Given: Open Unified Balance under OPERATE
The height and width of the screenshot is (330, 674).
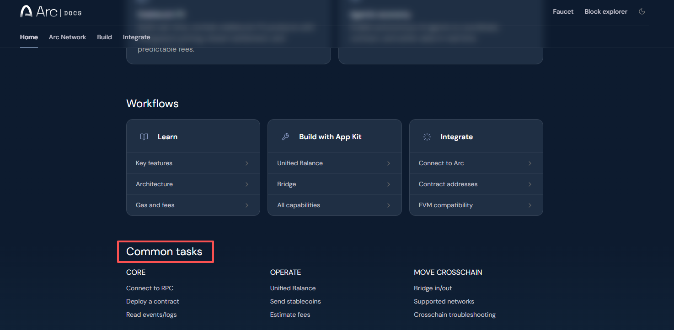Looking at the screenshot, I should [293, 288].
